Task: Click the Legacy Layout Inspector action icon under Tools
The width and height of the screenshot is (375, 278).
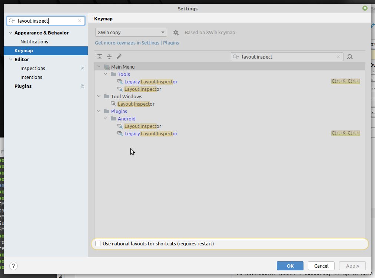Action: [120, 82]
